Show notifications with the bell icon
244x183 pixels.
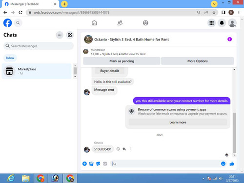coord(222,23)
